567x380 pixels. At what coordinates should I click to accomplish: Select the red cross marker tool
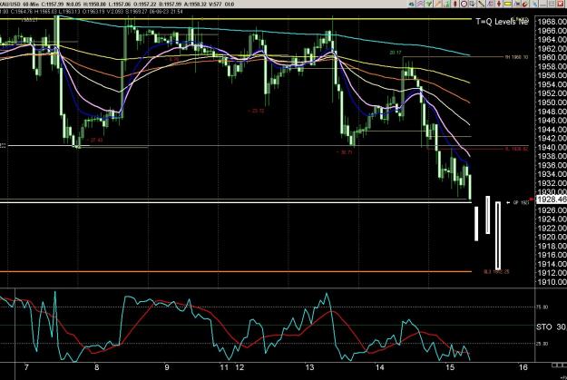[499, 4]
